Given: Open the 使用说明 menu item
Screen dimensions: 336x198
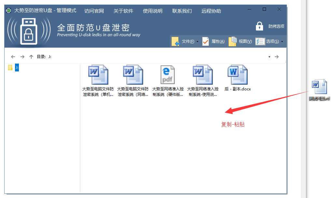Looking at the screenshot, I should coord(153,11).
